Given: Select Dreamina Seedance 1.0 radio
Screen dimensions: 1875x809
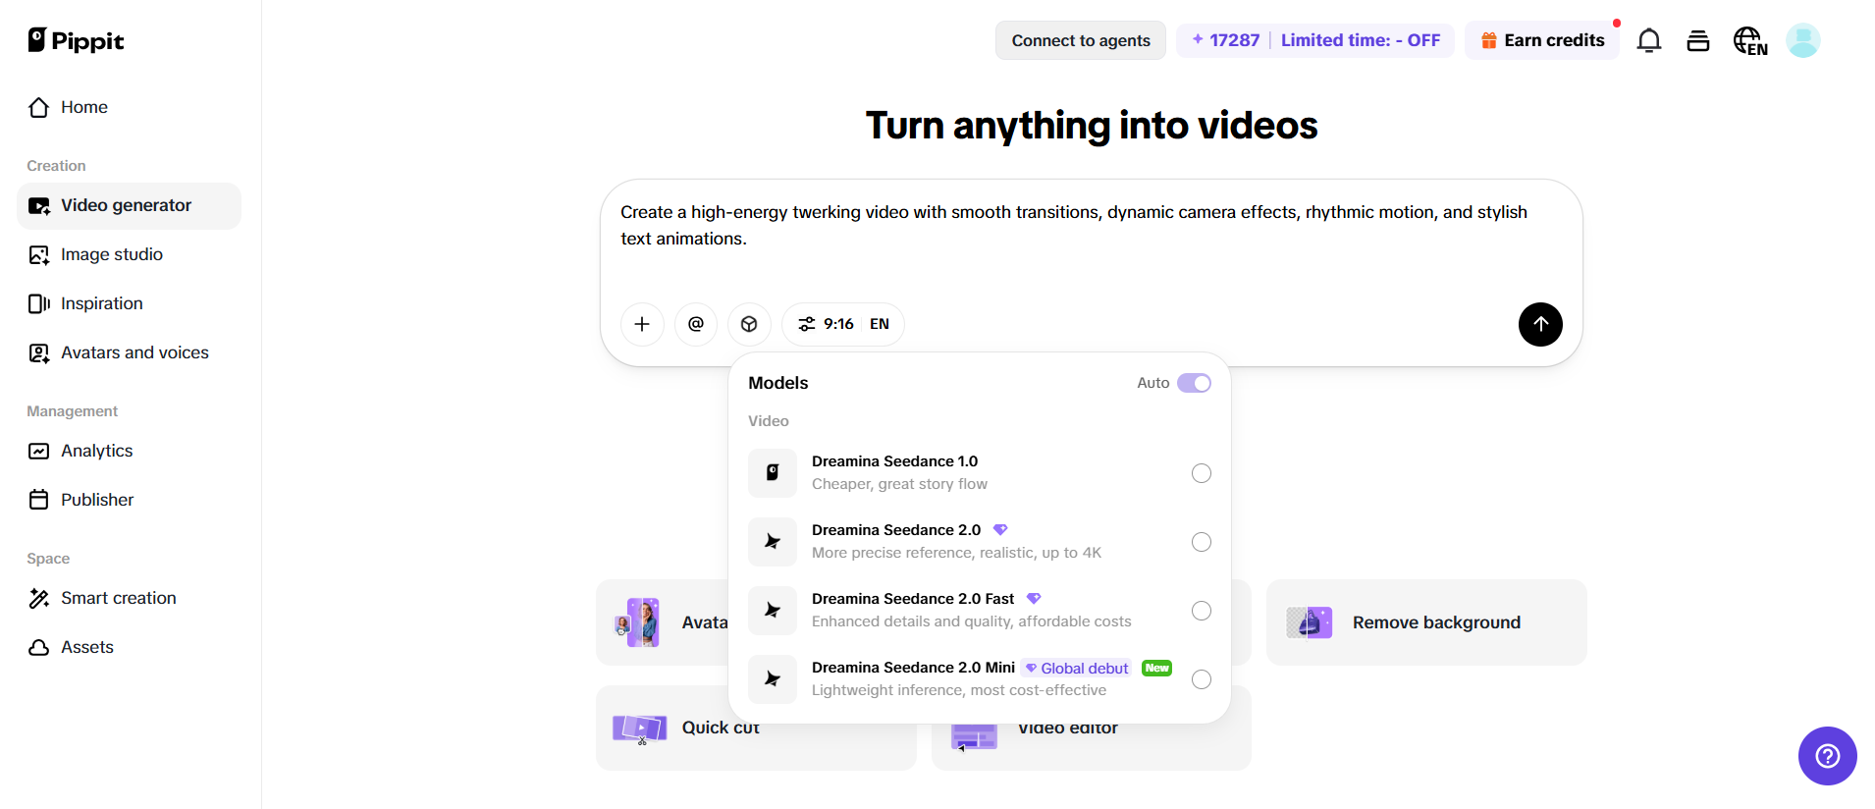Looking at the screenshot, I should click(1202, 473).
